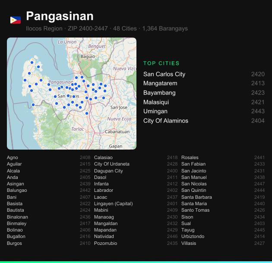The width and height of the screenshot is (272, 263).
Task: Click the Pangasinan map thumbnail
Action: [72, 94]
